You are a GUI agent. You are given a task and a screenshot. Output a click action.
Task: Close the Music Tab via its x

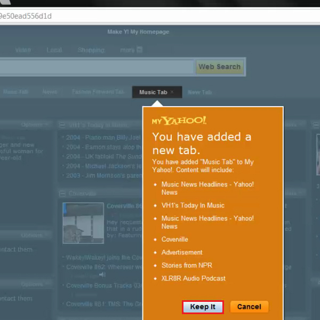click(172, 92)
